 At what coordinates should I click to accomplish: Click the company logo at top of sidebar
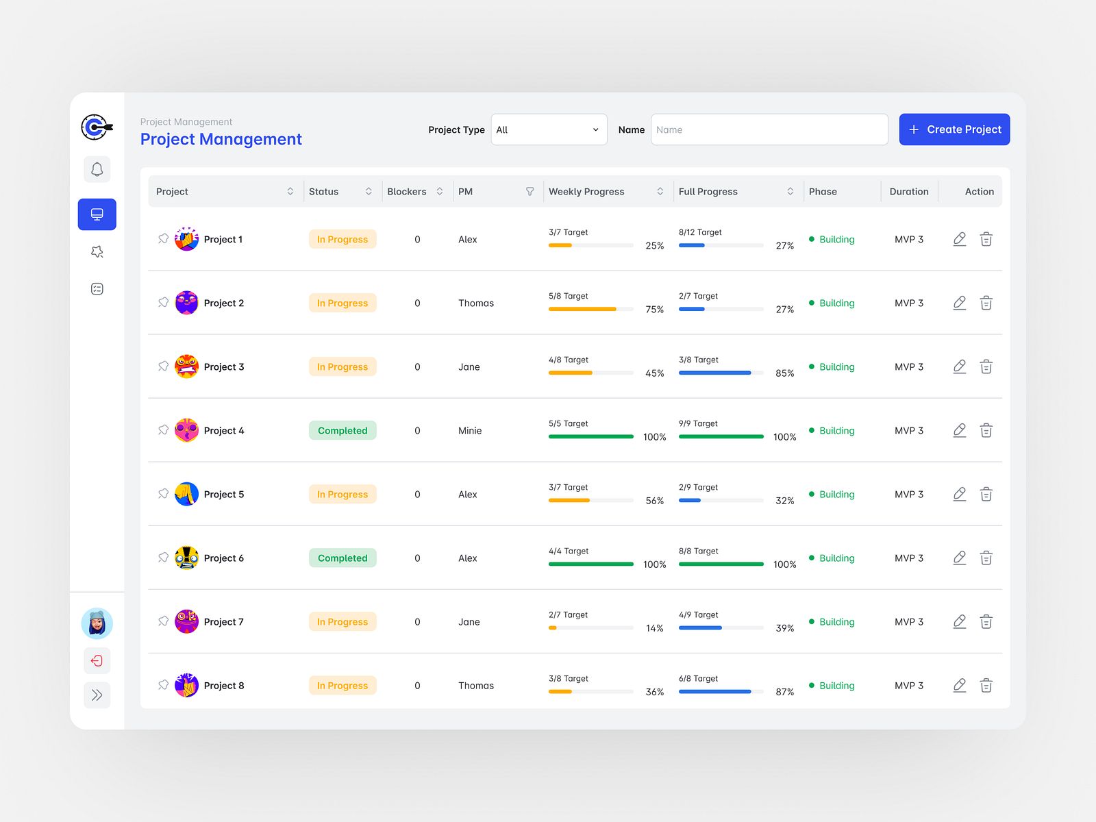coord(96,127)
